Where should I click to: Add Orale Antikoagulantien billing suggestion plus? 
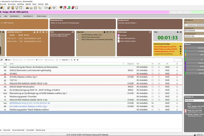tap(180, 47)
